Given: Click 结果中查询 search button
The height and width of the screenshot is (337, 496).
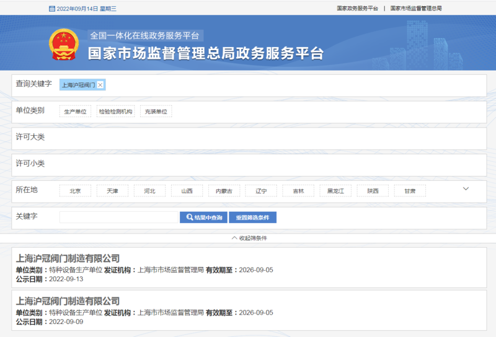Looking at the screenshot, I should 203,217.
